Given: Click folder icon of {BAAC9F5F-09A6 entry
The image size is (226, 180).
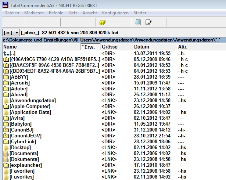Looking at the screenshot, I should pyautogui.click(x=6, y=65).
